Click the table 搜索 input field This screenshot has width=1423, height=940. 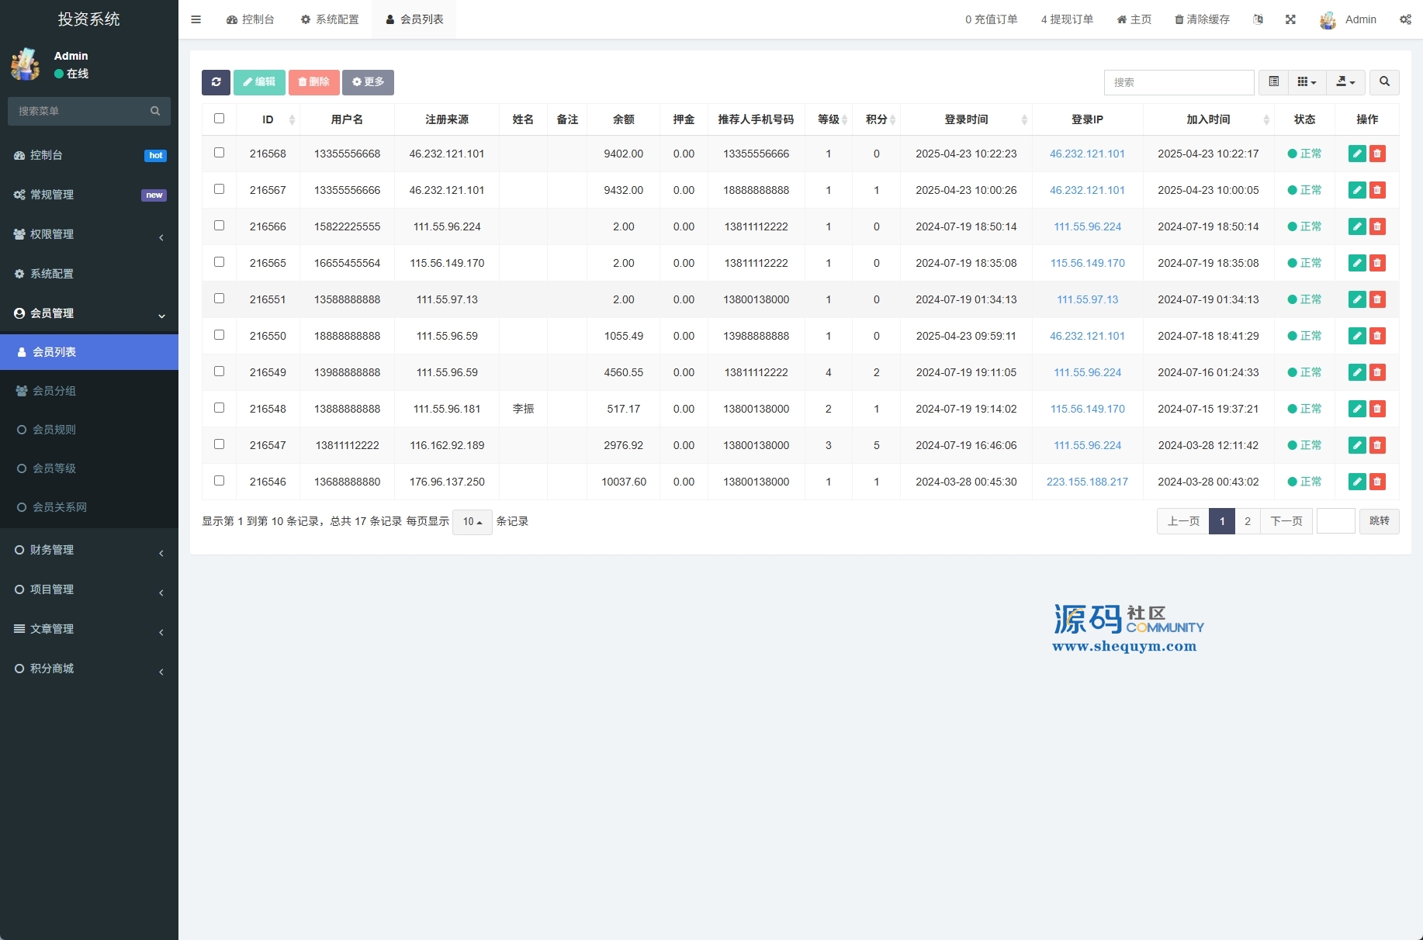(1178, 82)
